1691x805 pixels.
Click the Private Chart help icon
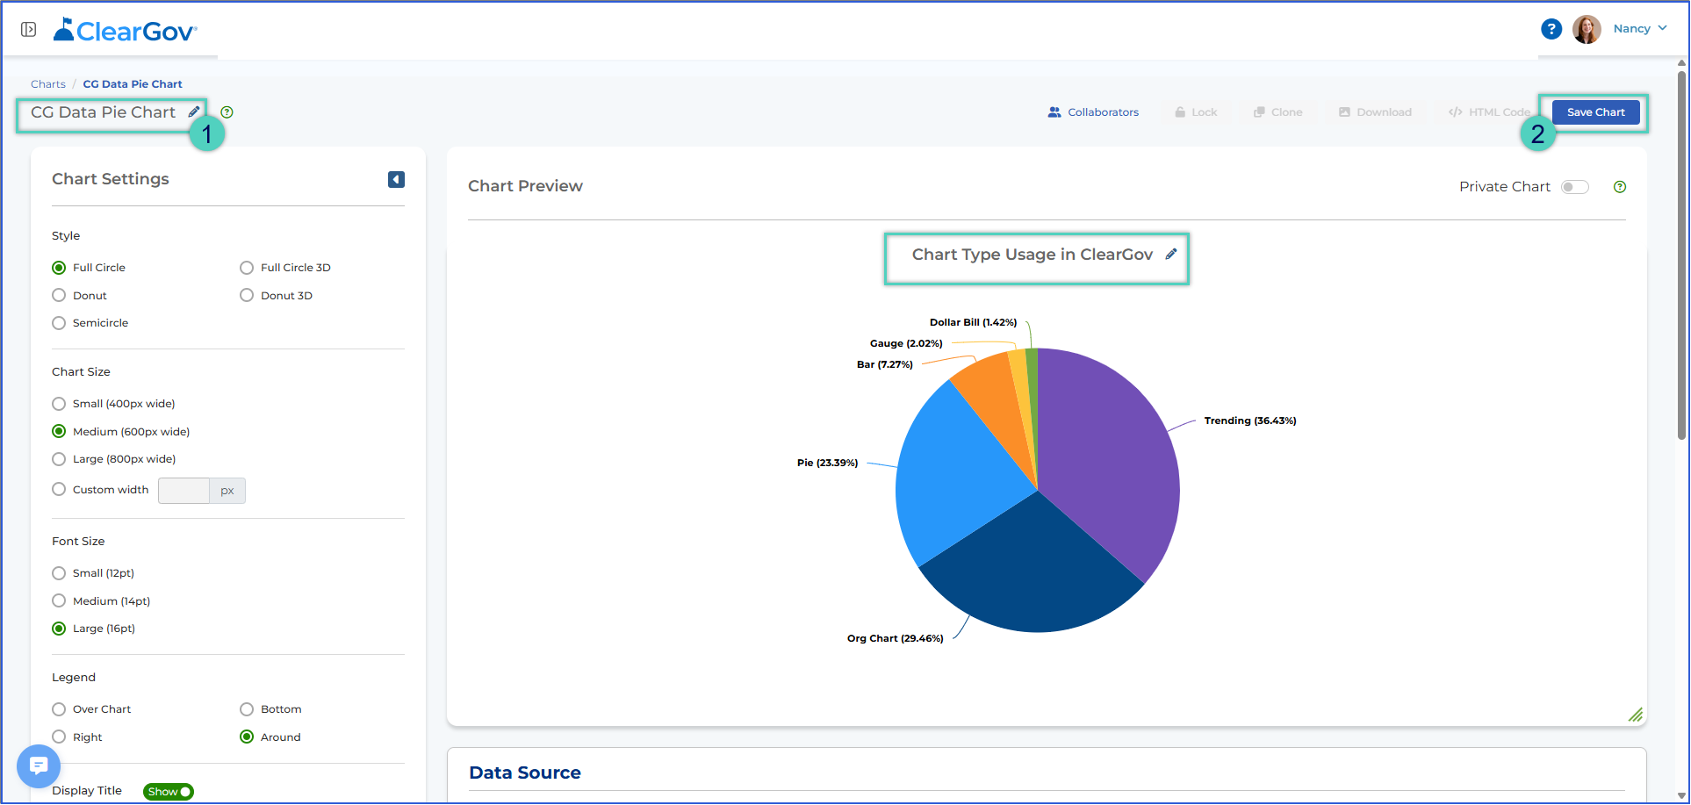1620,187
